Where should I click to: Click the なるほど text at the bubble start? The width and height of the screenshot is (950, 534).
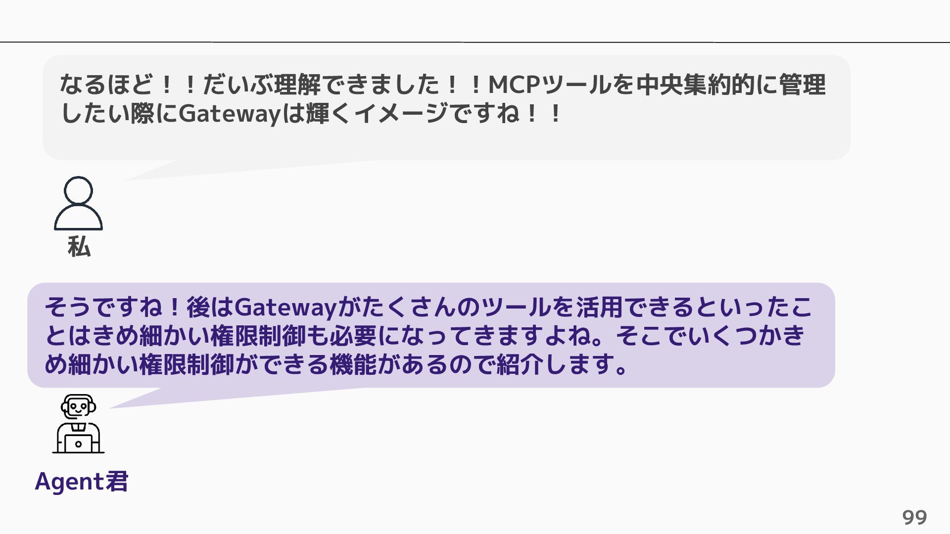(x=106, y=85)
